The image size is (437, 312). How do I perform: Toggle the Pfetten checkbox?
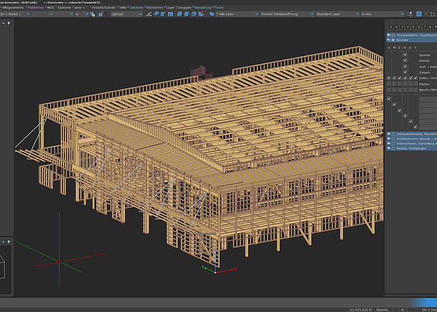[x=405, y=61]
